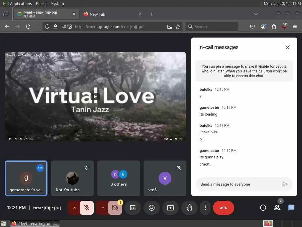
Task: Play the video using the center play button
Action: pos(95,97)
